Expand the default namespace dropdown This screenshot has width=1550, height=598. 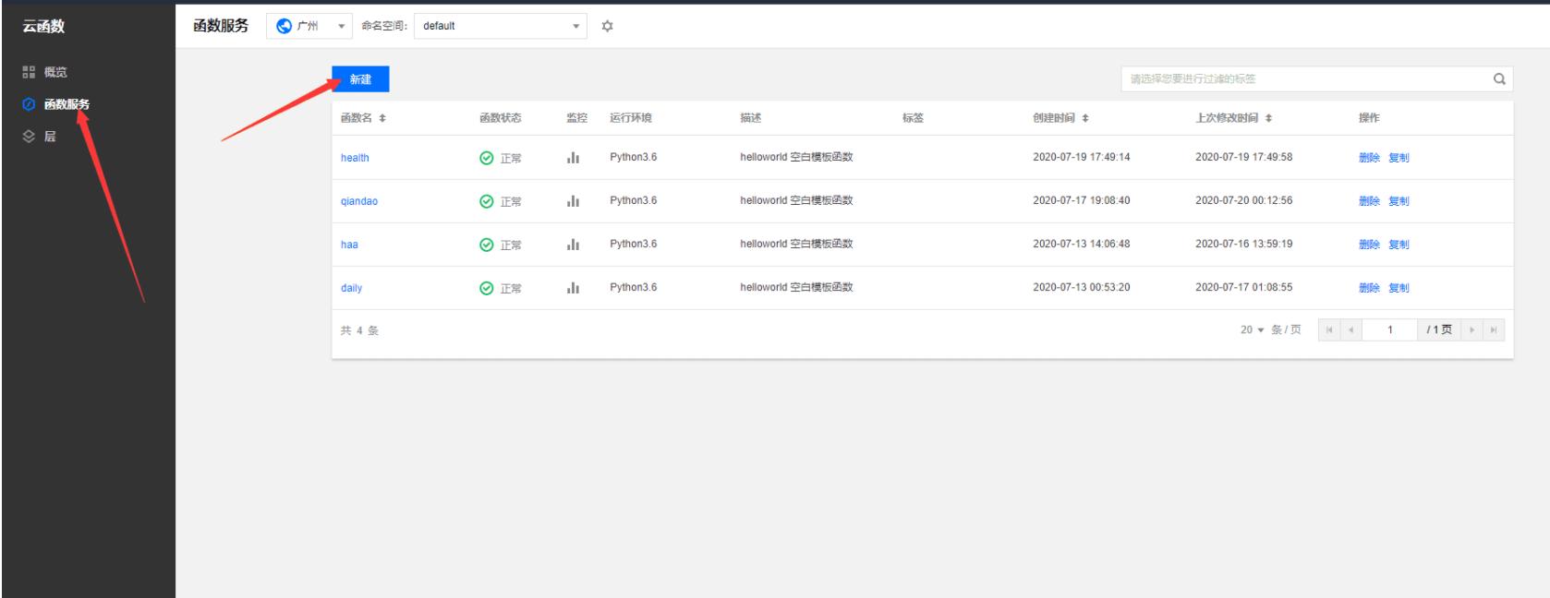point(502,26)
